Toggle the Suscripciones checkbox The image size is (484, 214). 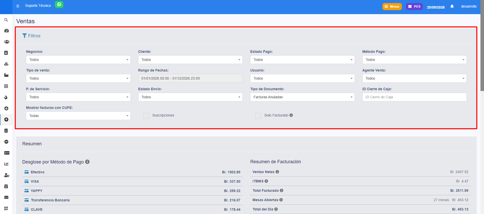click(146, 115)
